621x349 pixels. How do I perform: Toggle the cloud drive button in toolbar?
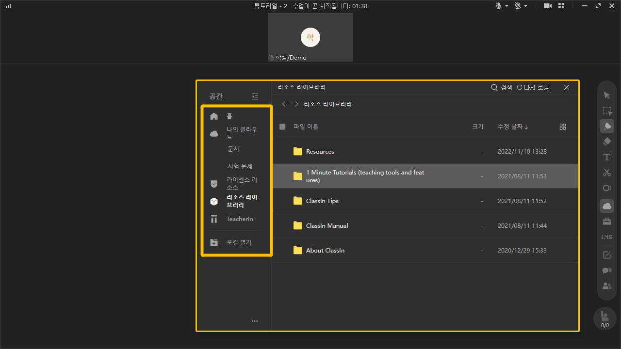607,206
